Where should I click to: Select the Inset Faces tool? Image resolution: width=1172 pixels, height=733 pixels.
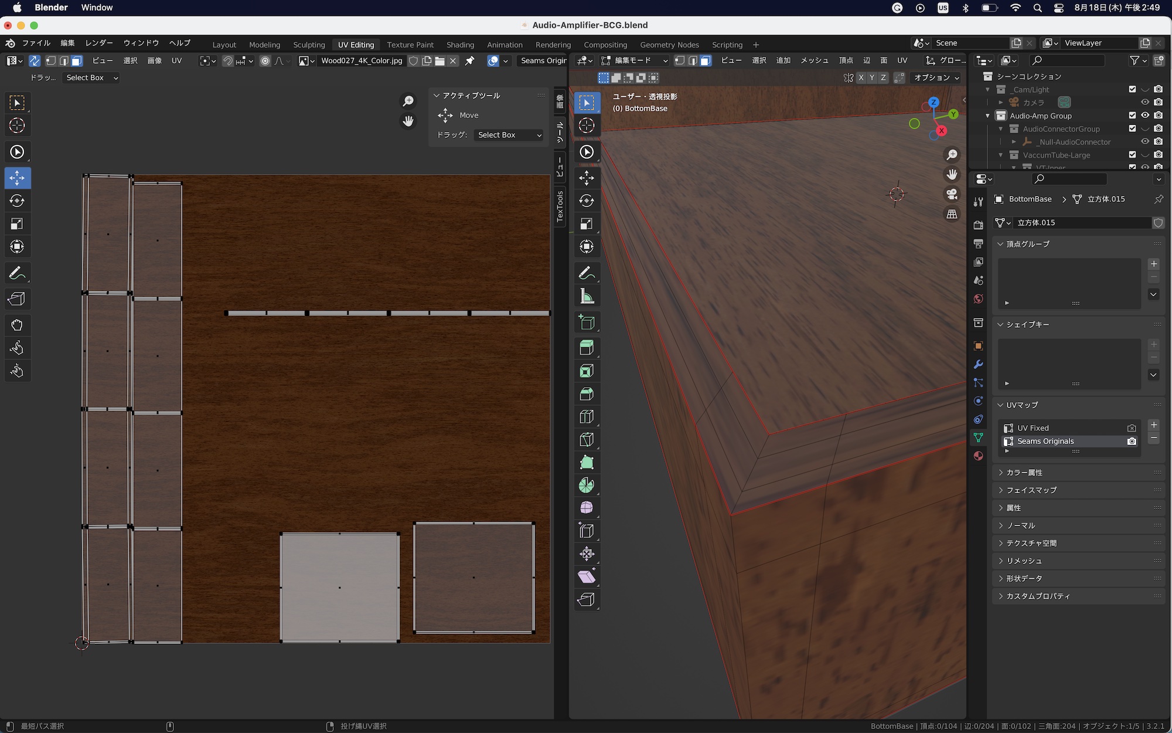click(587, 371)
